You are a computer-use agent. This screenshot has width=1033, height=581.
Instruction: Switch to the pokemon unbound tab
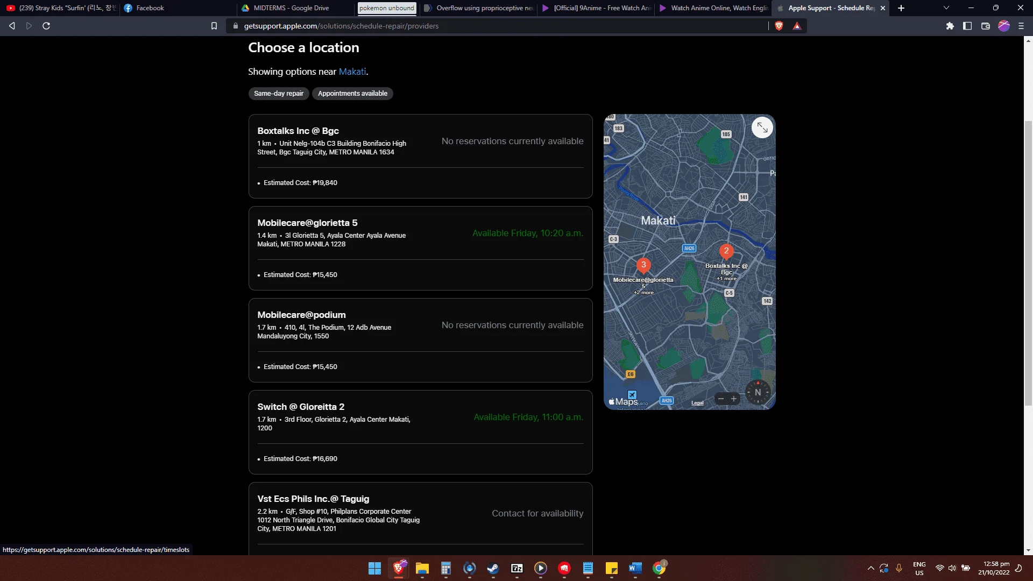coord(387,8)
